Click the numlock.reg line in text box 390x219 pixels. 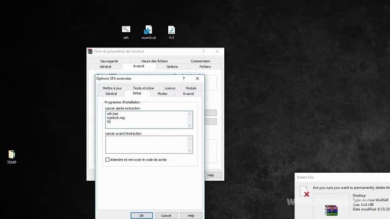tap(116, 117)
